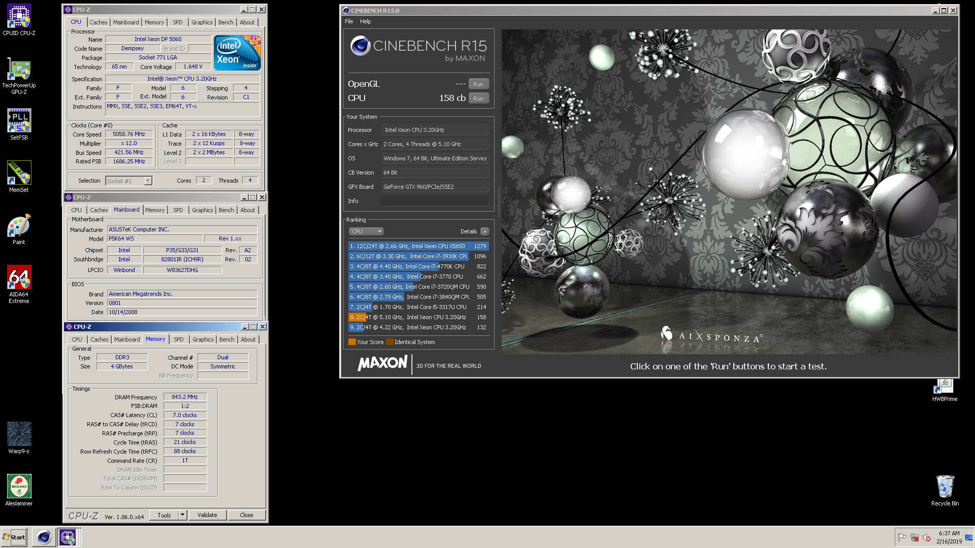Open the AIDA64 Extreme desktop icon
The width and height of the screenshot is (975, 548).
tap(19, 284)
